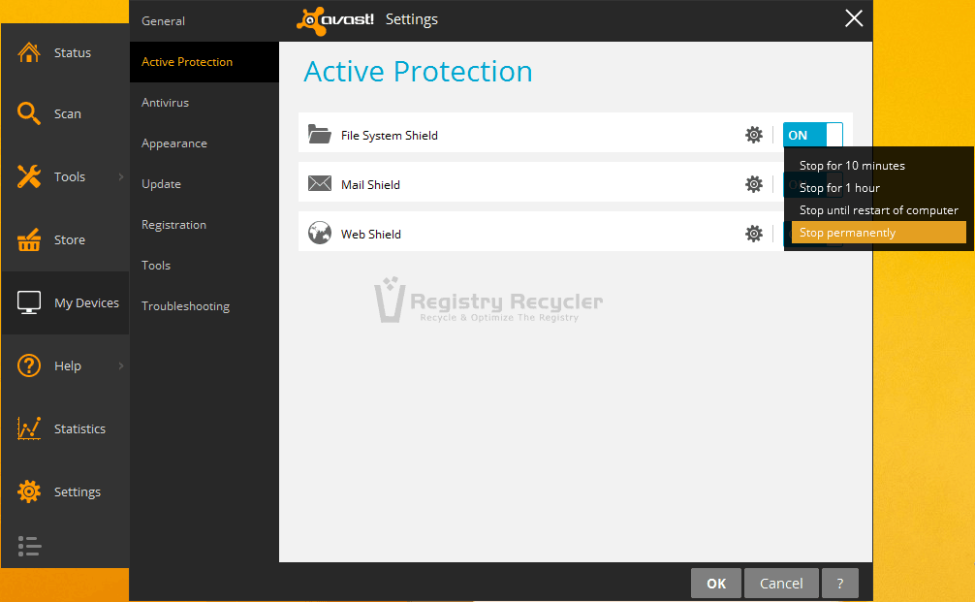Expand the Help submenu arrow
Image resolution: width=975 pixels, height=602 pixels.
click(120, 365)
